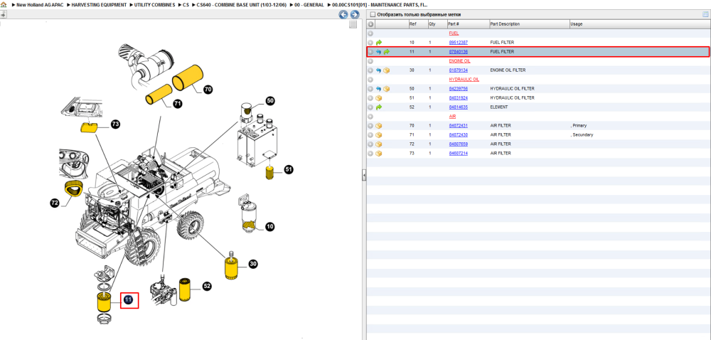Screen dimensions: 711x340
Task: Open the 00.00CS101[01] MAINTENANCE PARTS breadcrumb
Action: [379, 4]
